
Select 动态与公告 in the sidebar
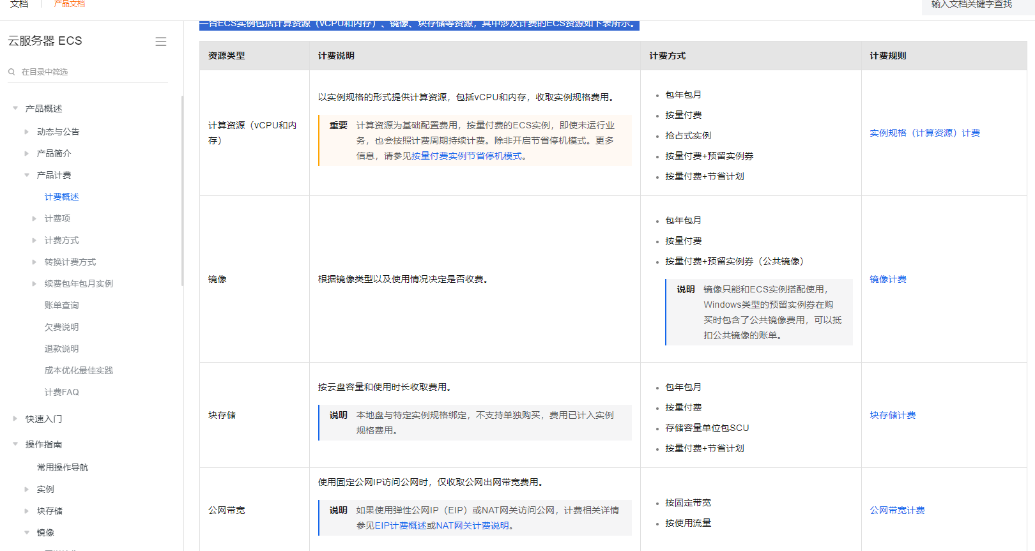coord(58,132)
